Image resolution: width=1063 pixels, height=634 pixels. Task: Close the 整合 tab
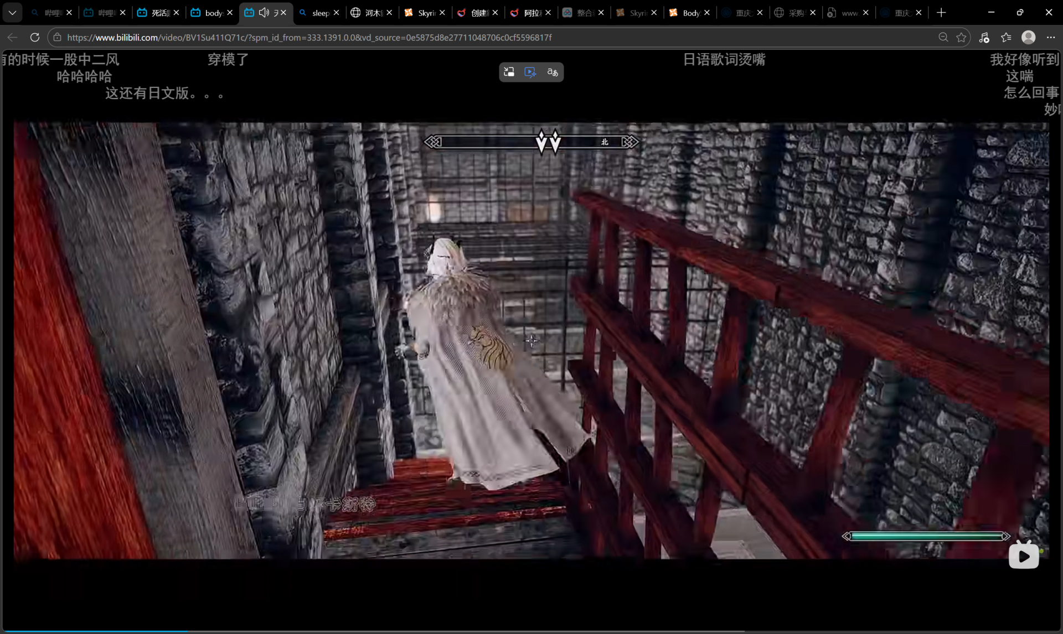601,12
